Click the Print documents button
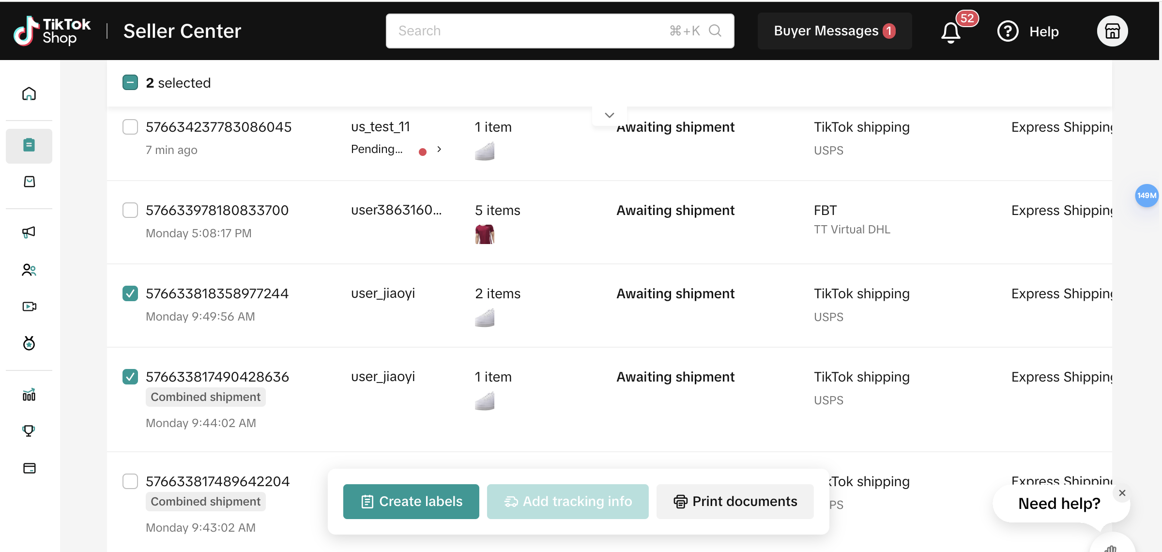 pos(735,502)
